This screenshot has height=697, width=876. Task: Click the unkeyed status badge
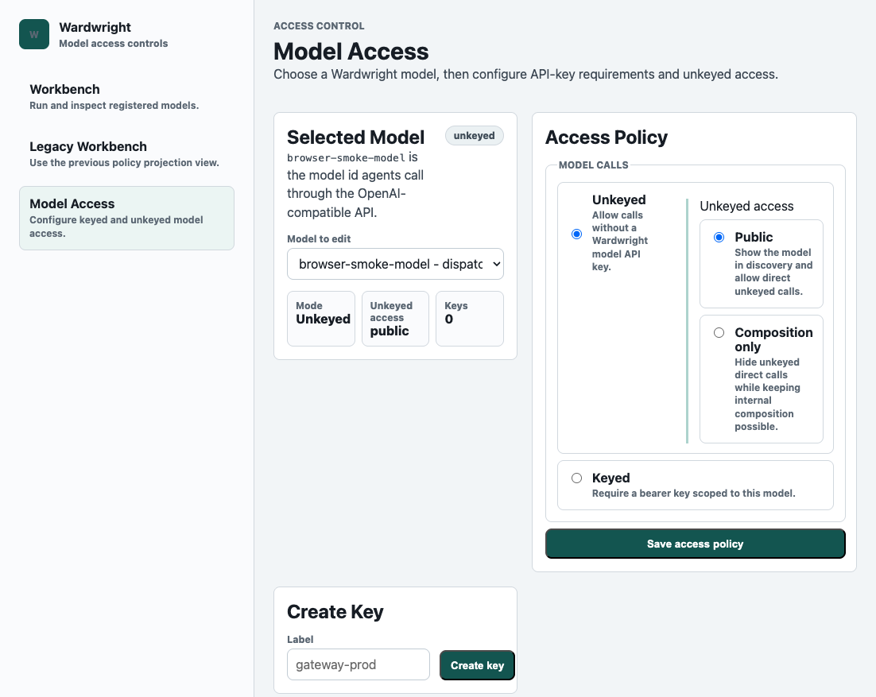474,136
